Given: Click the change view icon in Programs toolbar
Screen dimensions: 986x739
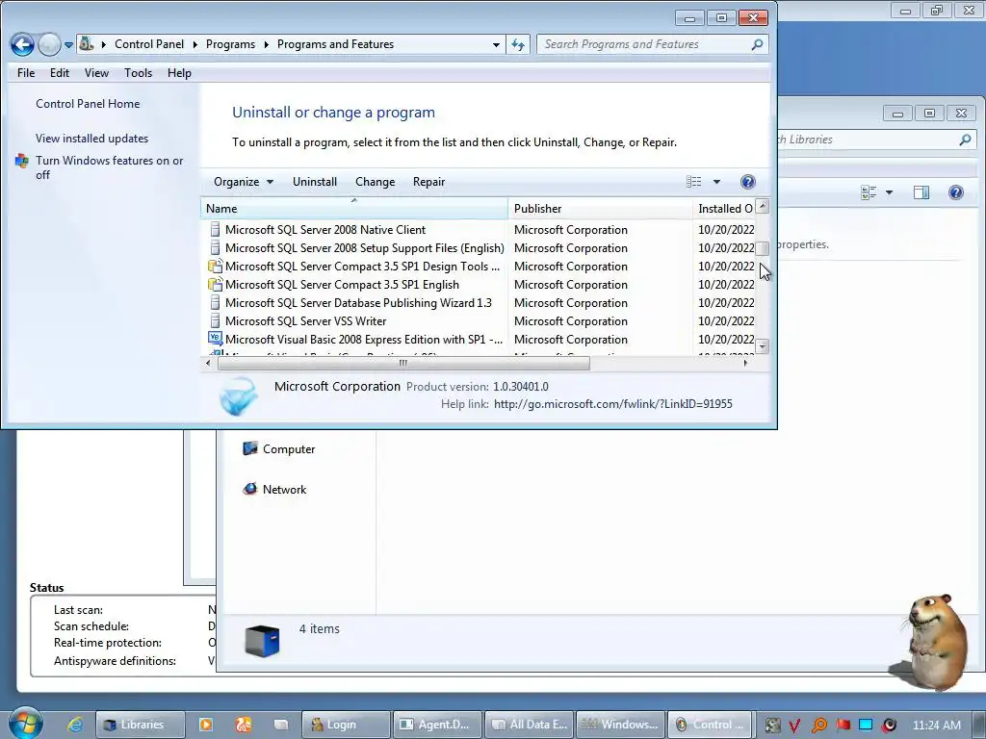Looking at the screenshot, I should click(x=693, y=182).
